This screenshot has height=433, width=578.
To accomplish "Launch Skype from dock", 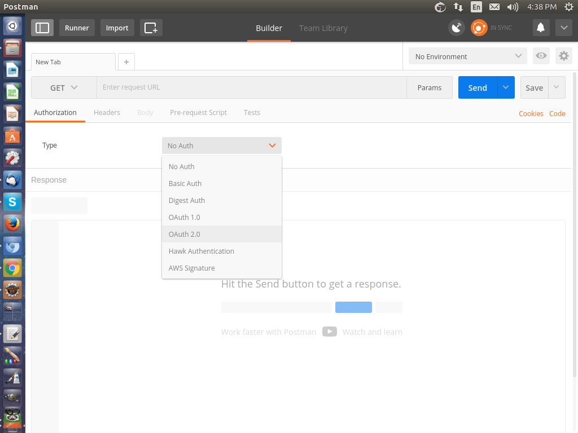I will (12, 202).
